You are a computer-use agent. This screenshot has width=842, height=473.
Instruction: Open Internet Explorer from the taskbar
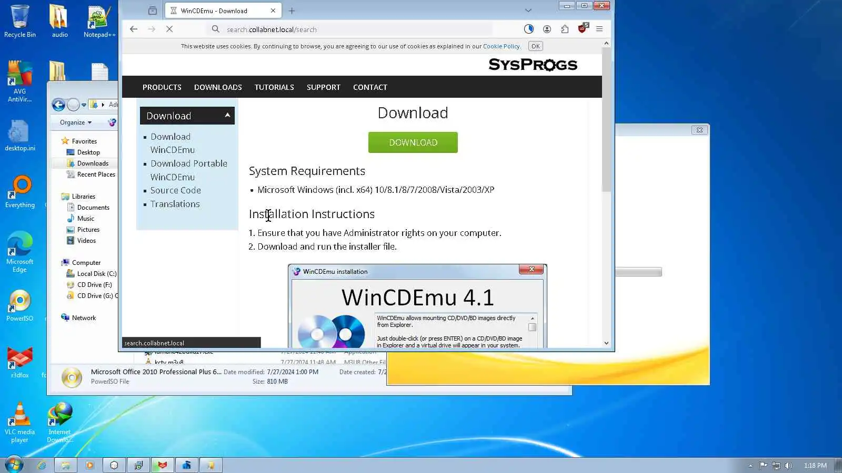(42, 465)
